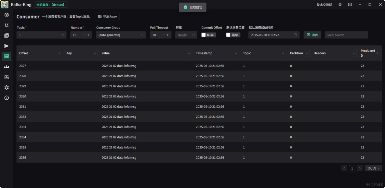Increase Number using the plus stepper
Viewport: 385px width, 188px height.
tap(88, 35)
